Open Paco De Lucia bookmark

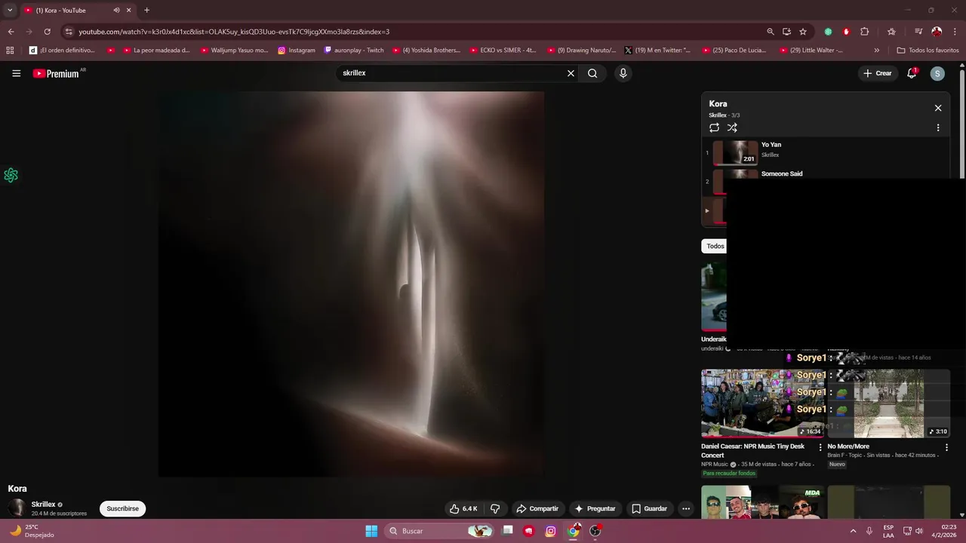pos(734,51)
